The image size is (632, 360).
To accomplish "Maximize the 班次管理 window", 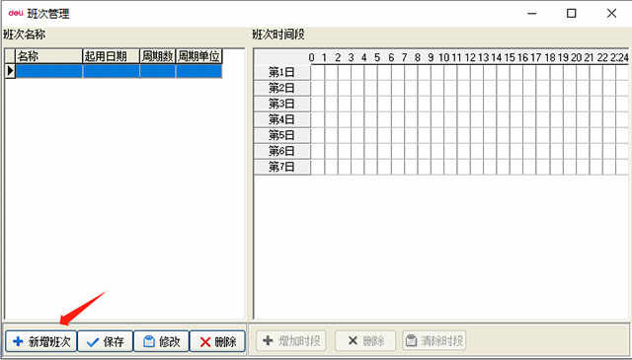I will tap(571, 13).
